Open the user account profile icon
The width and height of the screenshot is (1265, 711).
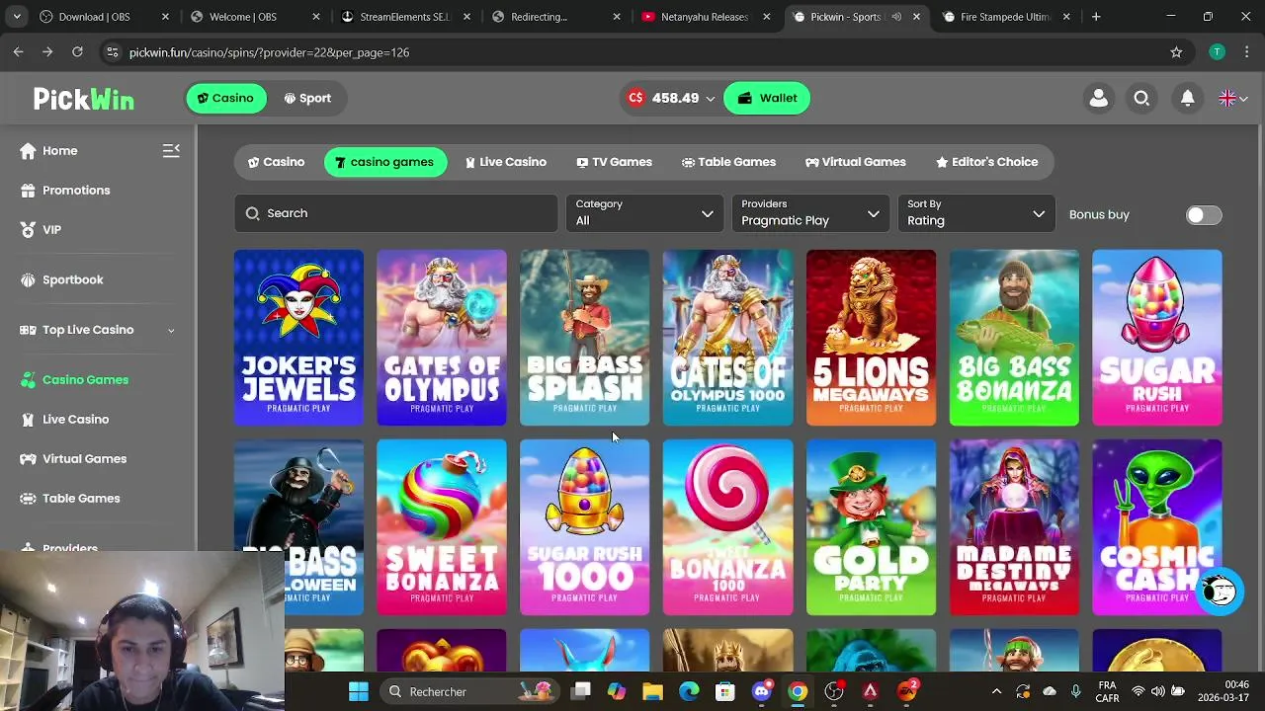[x=1098, y=98]
